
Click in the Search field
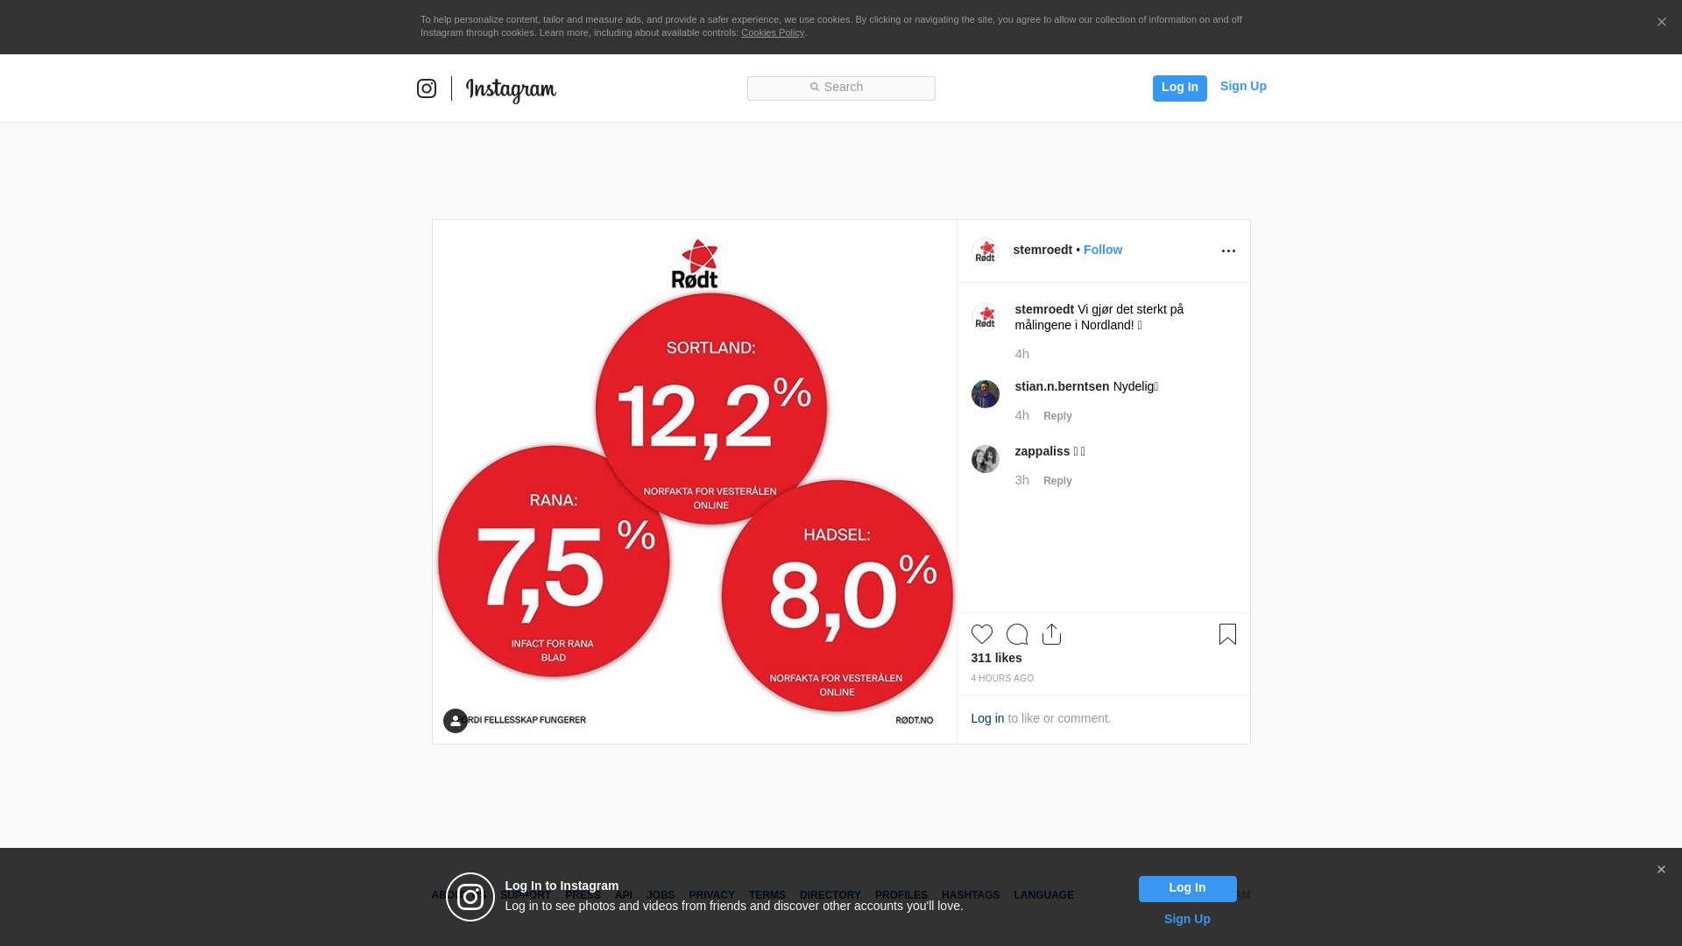click(841, 88)
